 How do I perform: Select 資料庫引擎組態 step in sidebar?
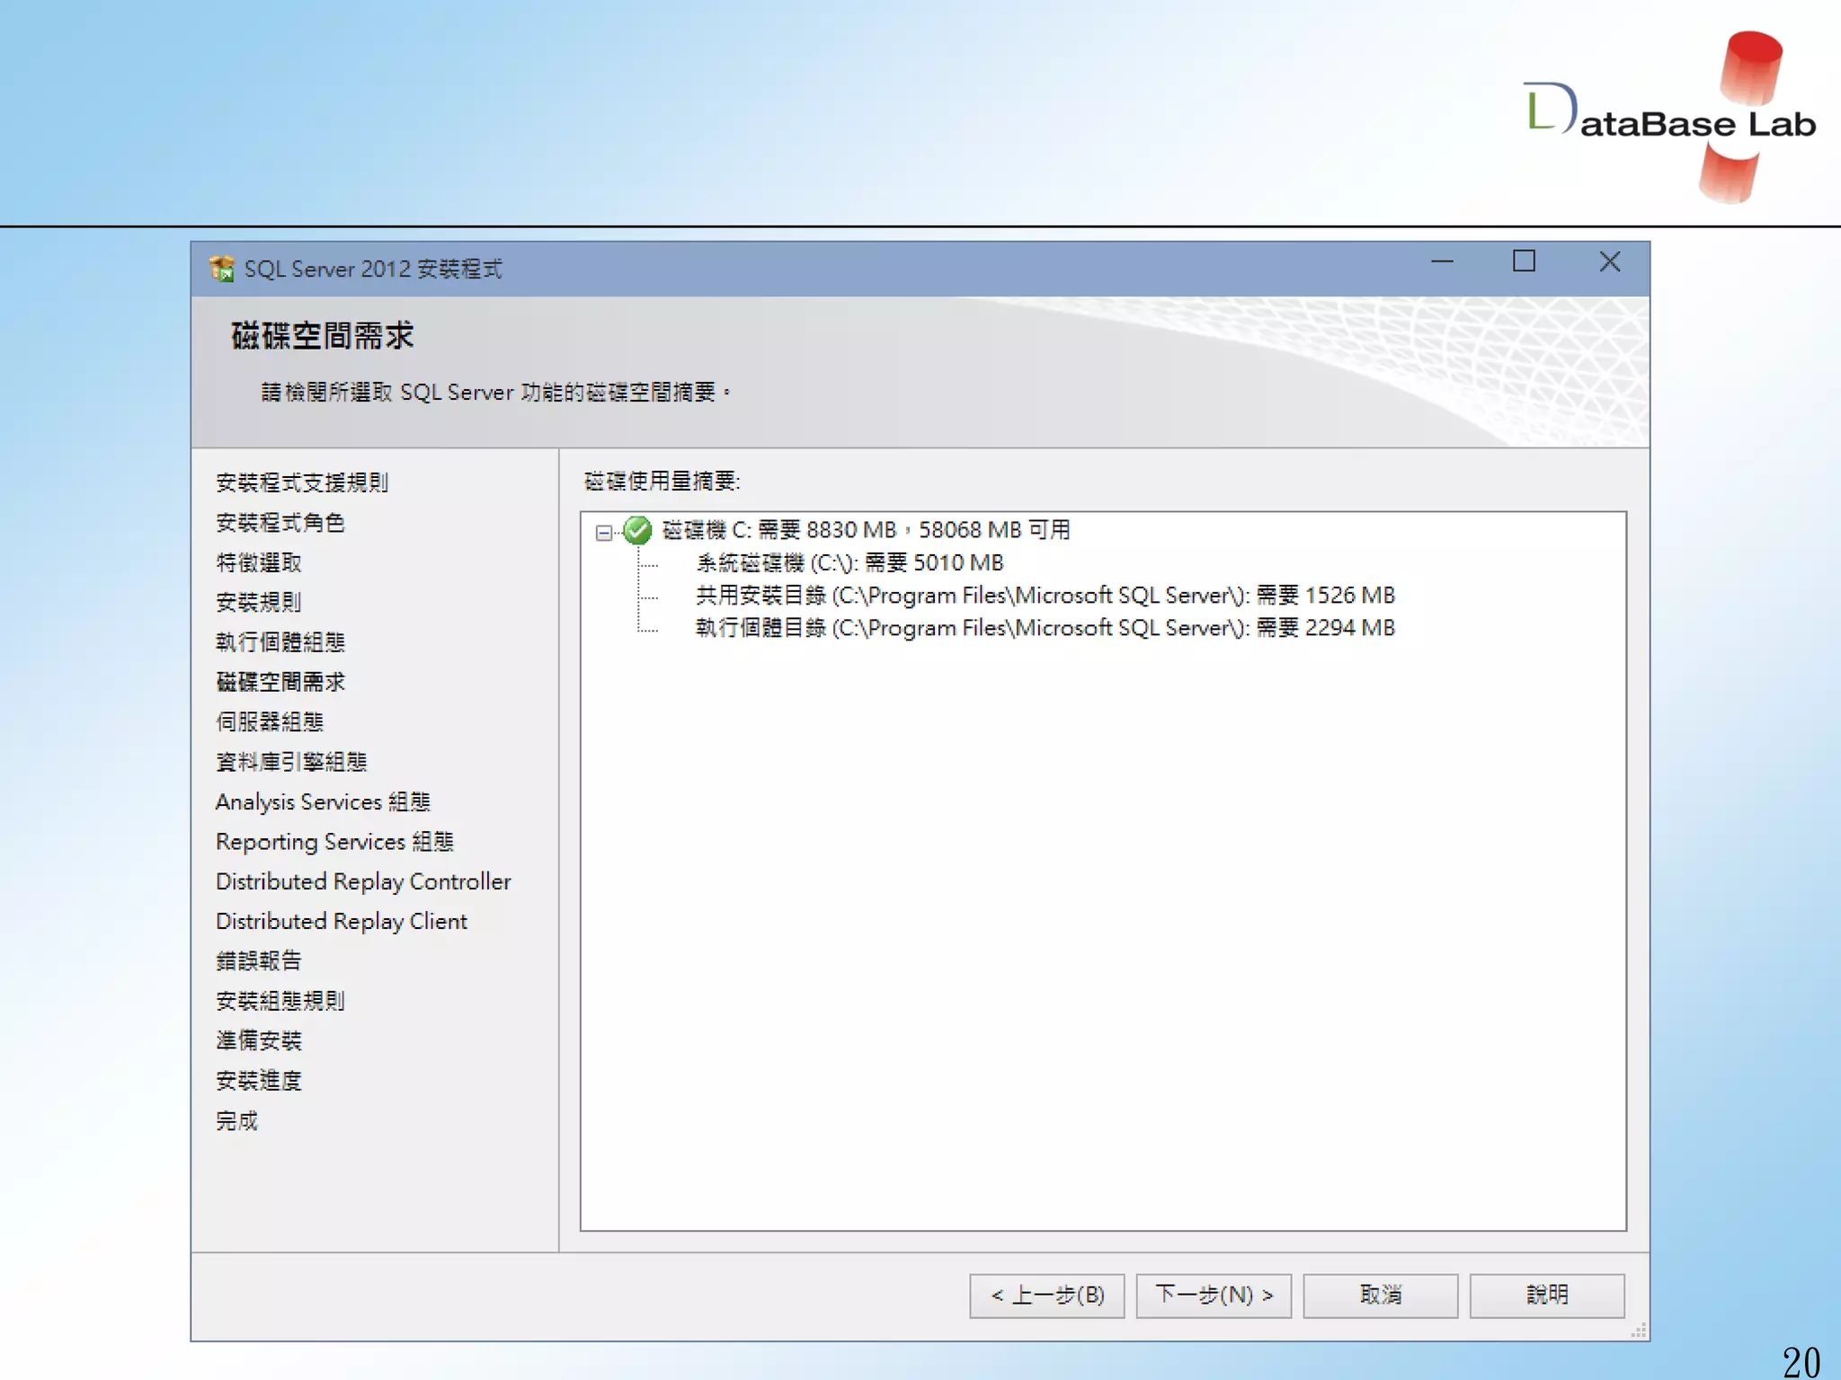click(x=291, y=762)
